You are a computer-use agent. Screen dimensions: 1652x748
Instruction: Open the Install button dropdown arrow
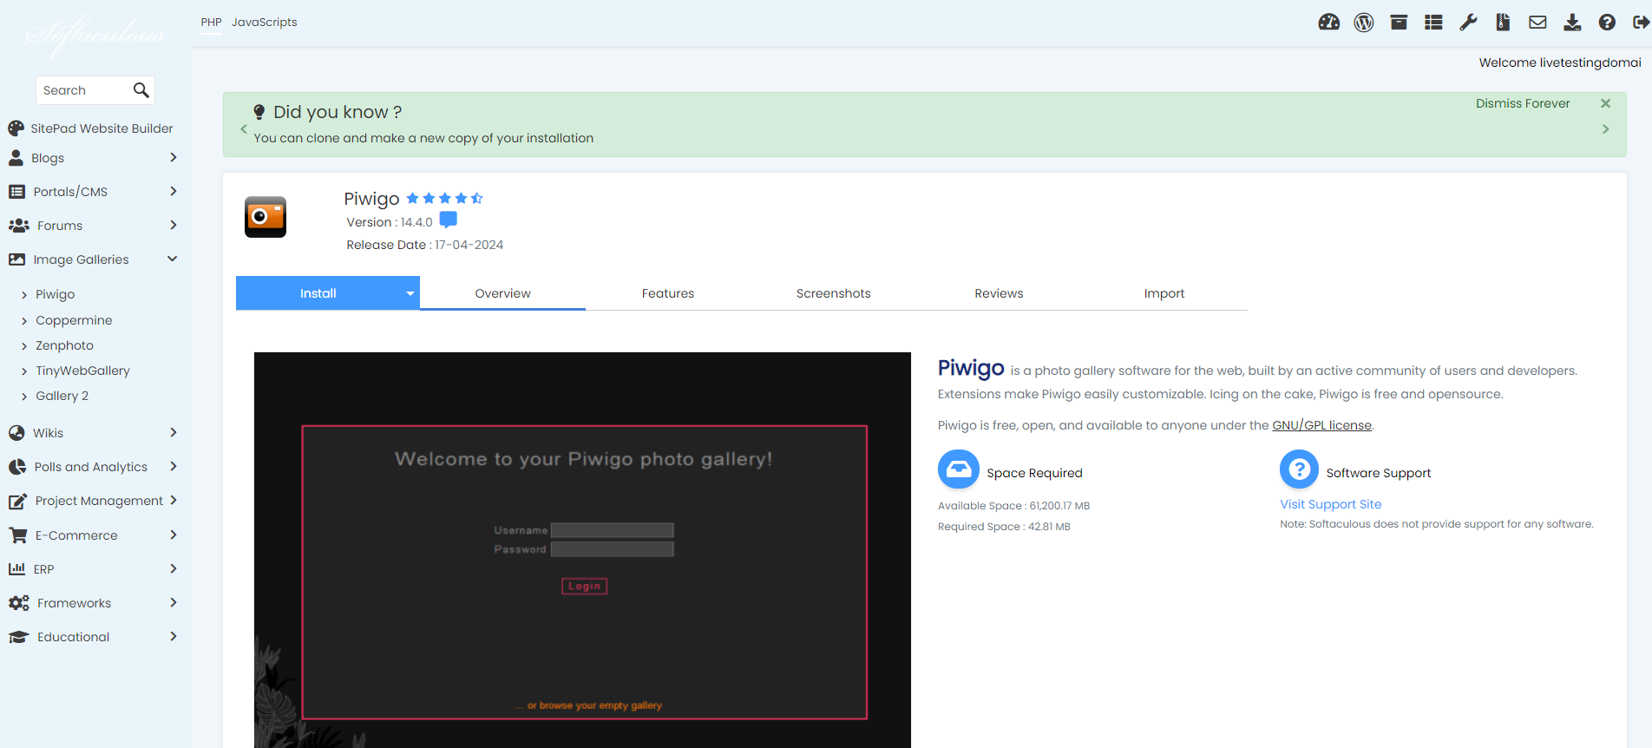coord(410,293)
